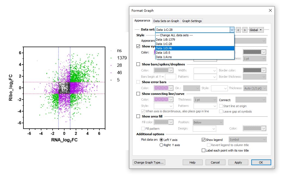Select next data set with the > button
281x175 pixels.
[x=245, y=30]
